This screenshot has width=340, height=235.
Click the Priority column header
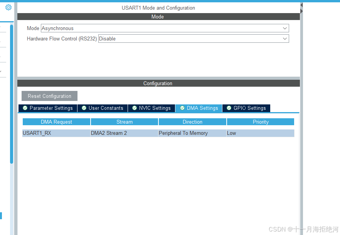pyautogui.click(x=261, y=122)
